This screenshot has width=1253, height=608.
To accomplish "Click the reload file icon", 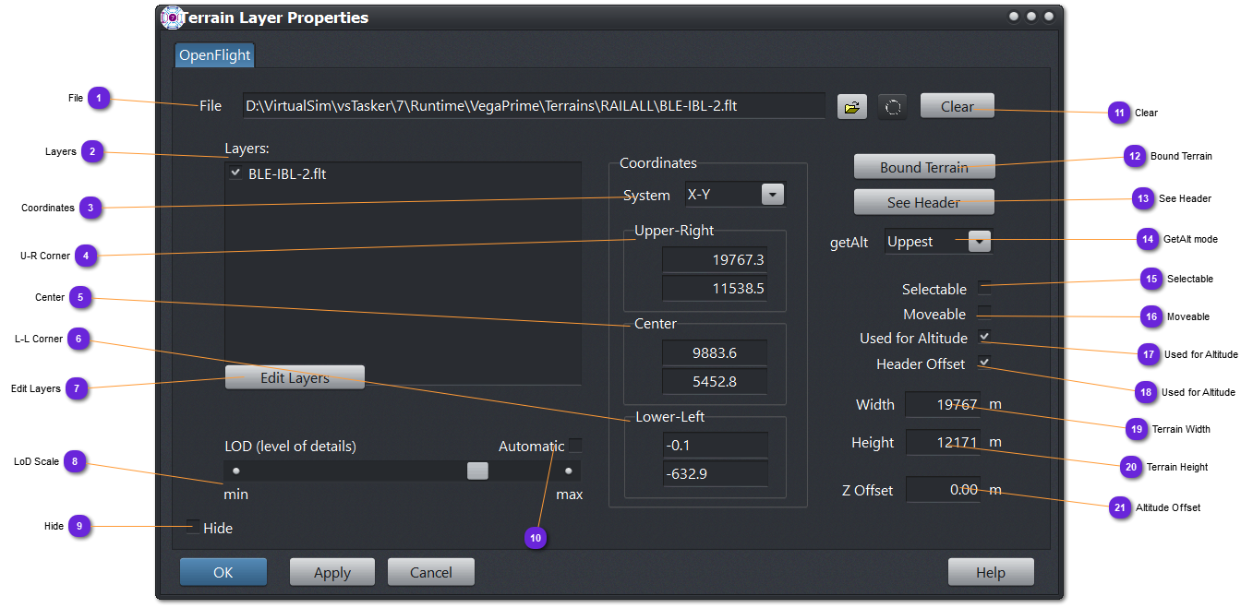I will [x=893, y=107].
